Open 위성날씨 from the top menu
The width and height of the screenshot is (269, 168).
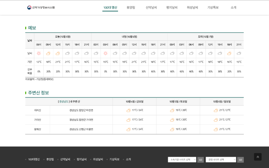(192, 7)
